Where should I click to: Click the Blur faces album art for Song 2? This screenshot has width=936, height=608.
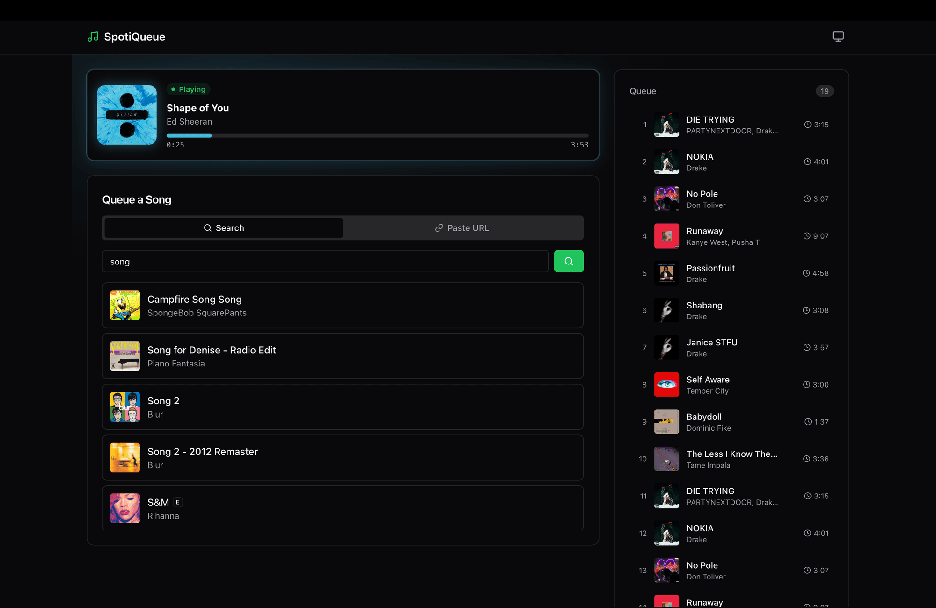tap(125, 407)
